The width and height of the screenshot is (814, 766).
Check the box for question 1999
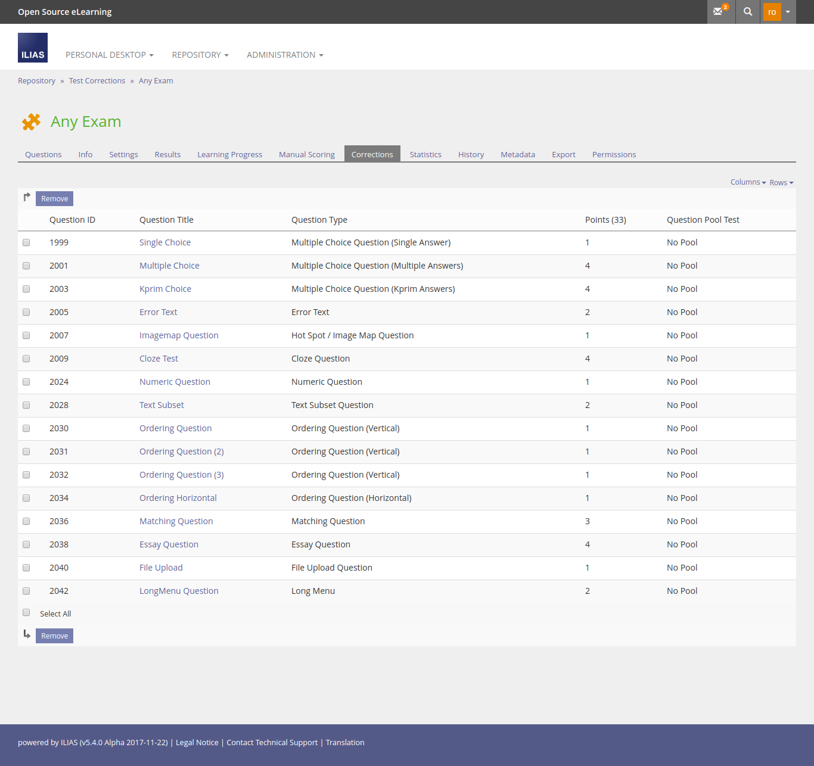pyautogui.click(x=26, y=242)
